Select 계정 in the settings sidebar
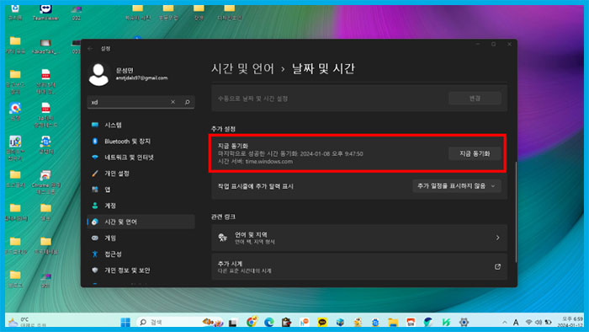The height and width of the screenshot is (332, 589). 141,206
